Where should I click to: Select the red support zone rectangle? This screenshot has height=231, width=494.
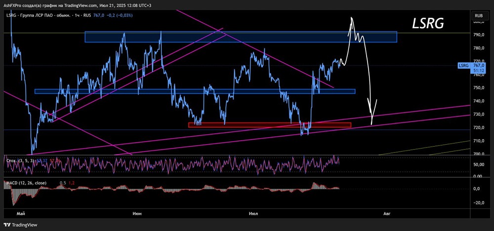[269, 125]
